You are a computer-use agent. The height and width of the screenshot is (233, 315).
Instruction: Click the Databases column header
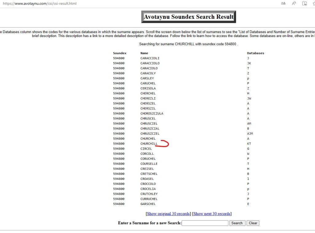pos(256,53)
